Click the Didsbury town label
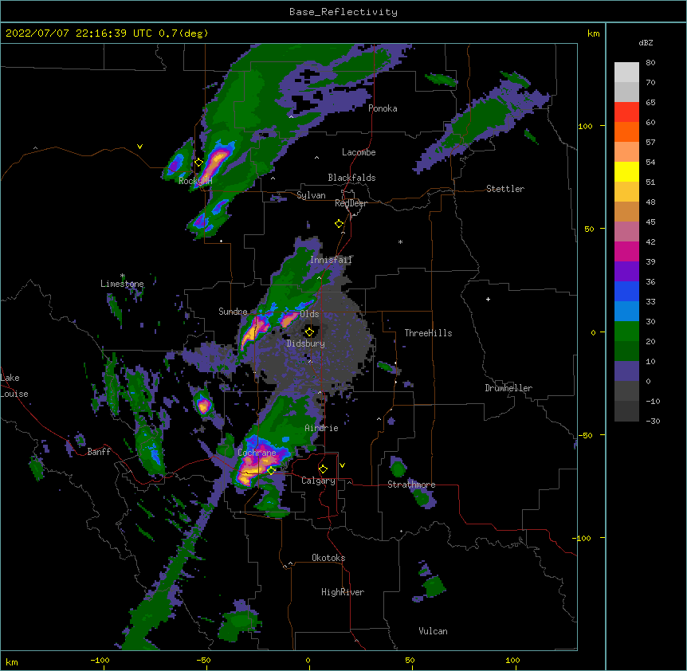This screenshot has height=671, width=687. click(306, 343)
